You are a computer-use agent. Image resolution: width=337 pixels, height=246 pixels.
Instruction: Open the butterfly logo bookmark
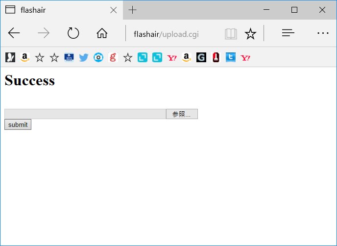point(10,57)
